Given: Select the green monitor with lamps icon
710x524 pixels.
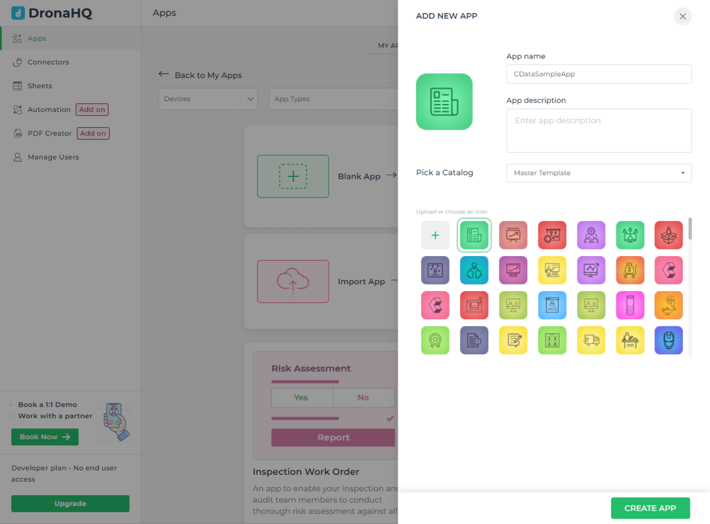Looking at the screenshot, I should coord(630,235).
